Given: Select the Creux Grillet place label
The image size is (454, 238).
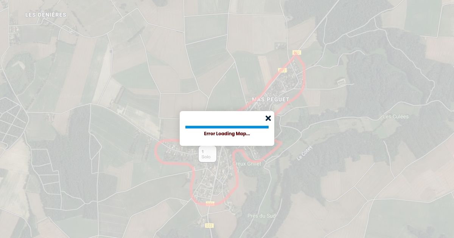Looking at the screenshot, I should 247,164.
